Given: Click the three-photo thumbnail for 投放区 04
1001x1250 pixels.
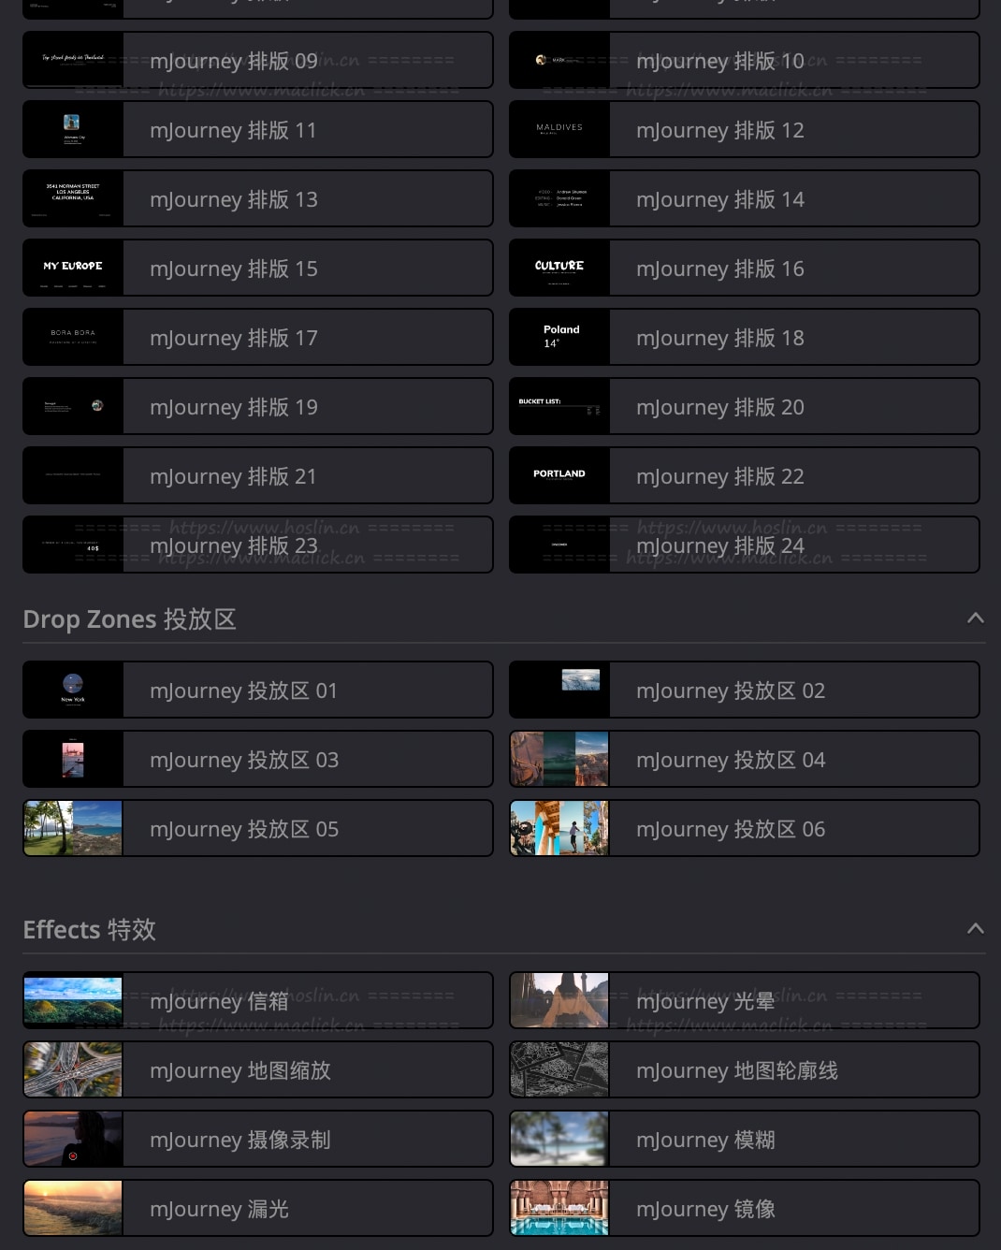Looking at the screenshot, I should [x=559, y=759].
